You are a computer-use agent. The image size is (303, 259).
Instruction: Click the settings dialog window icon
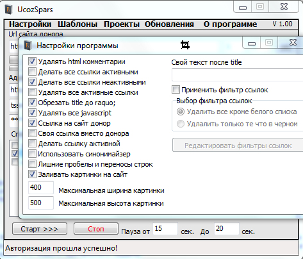[x=28, y=46]
